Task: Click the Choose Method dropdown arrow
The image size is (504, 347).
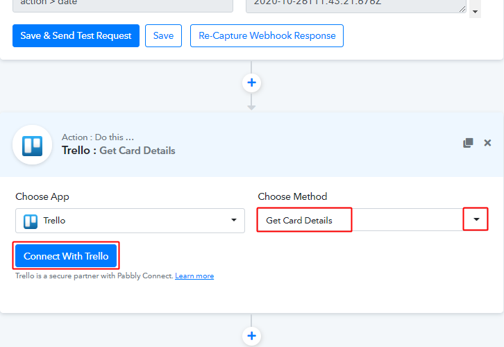Action: [476, 219]
